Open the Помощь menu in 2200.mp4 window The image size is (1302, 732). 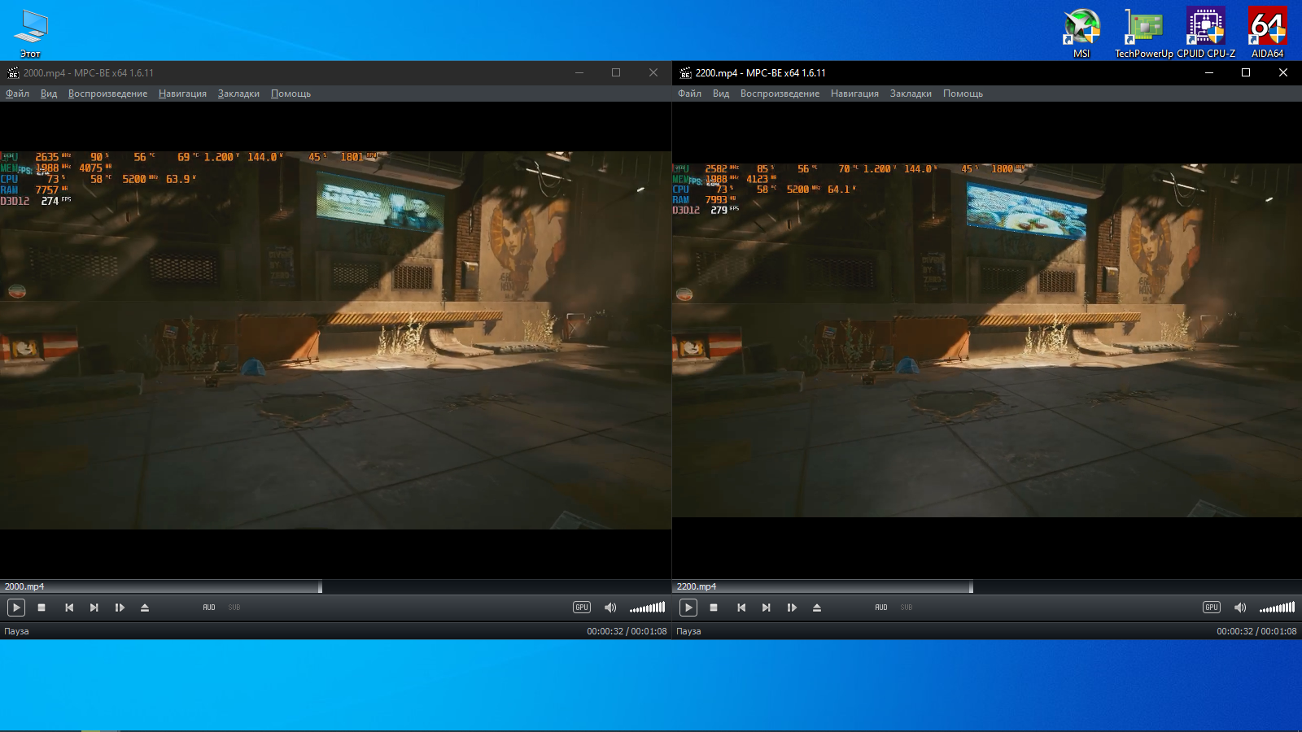point(963,94)
